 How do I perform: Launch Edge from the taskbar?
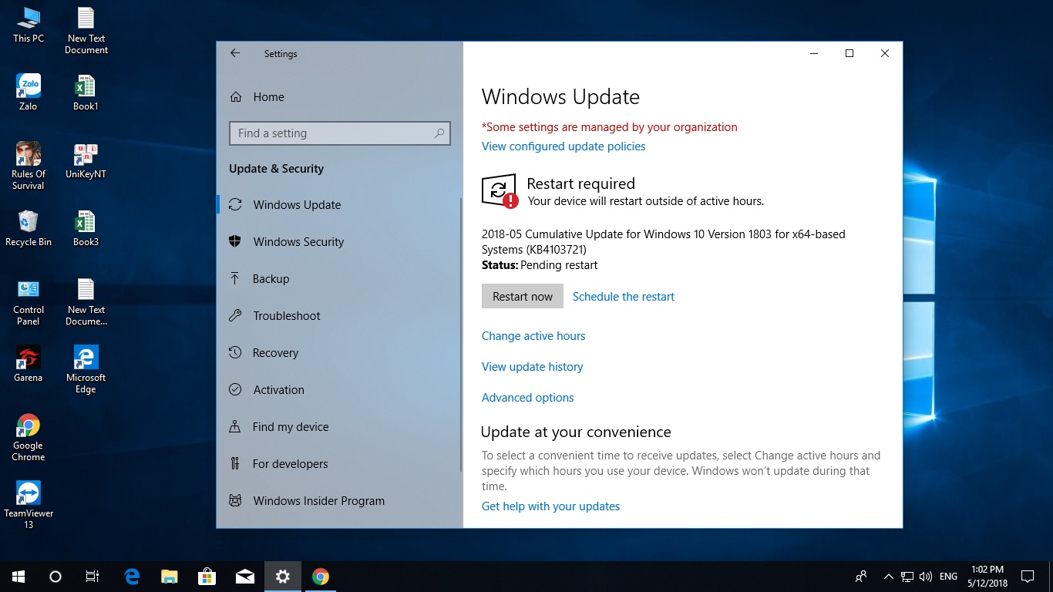(x=133, y=577)
